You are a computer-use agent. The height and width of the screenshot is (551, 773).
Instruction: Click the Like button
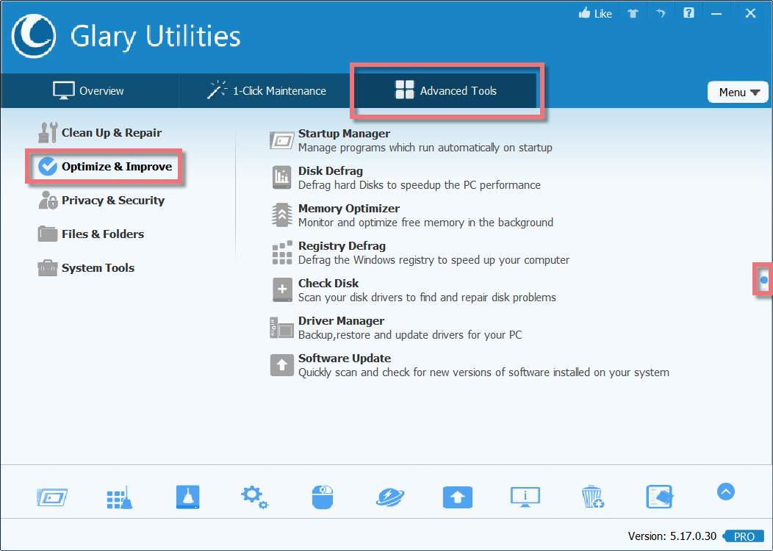click(x=595, y=12)
